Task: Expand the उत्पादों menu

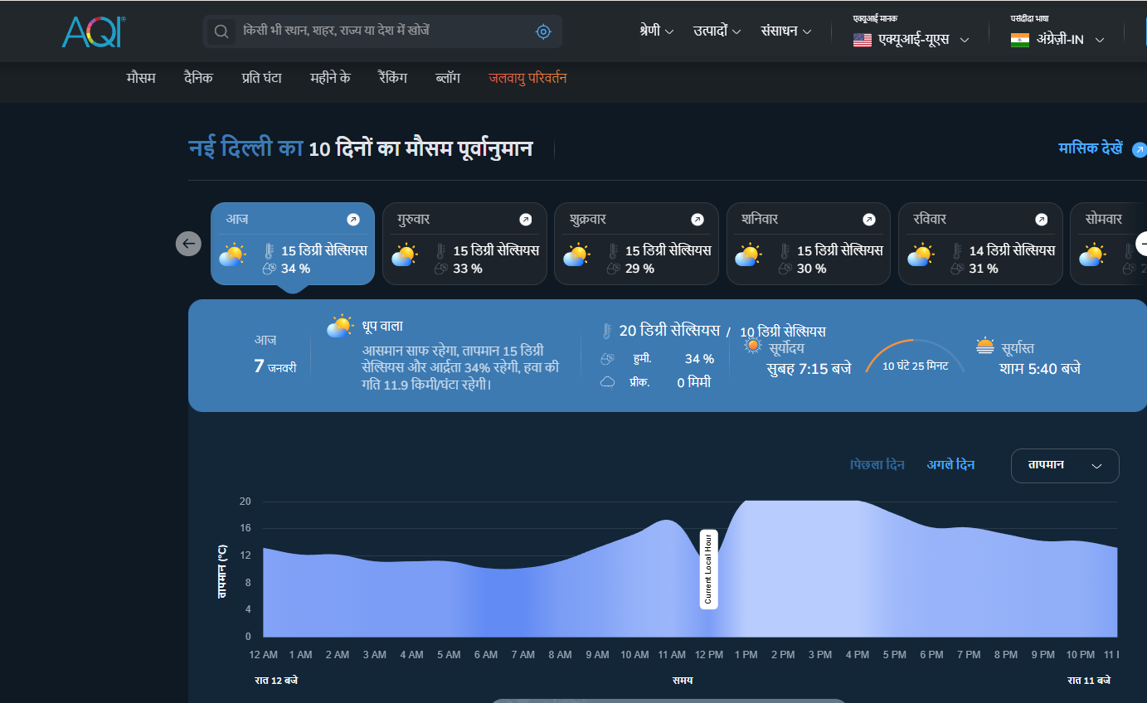Action: click(x=717, y=32)
